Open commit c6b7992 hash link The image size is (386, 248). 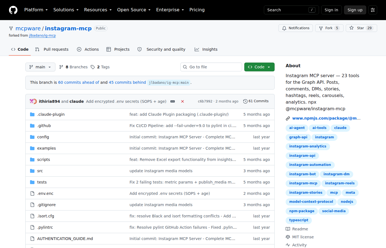(x=205, y=101)
